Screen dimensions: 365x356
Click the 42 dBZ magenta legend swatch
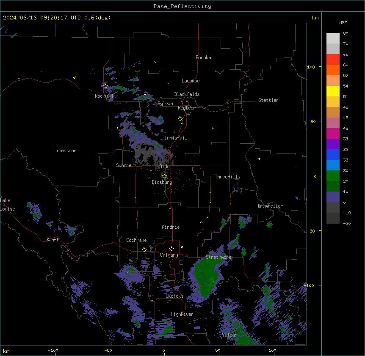tap(333, 133)
